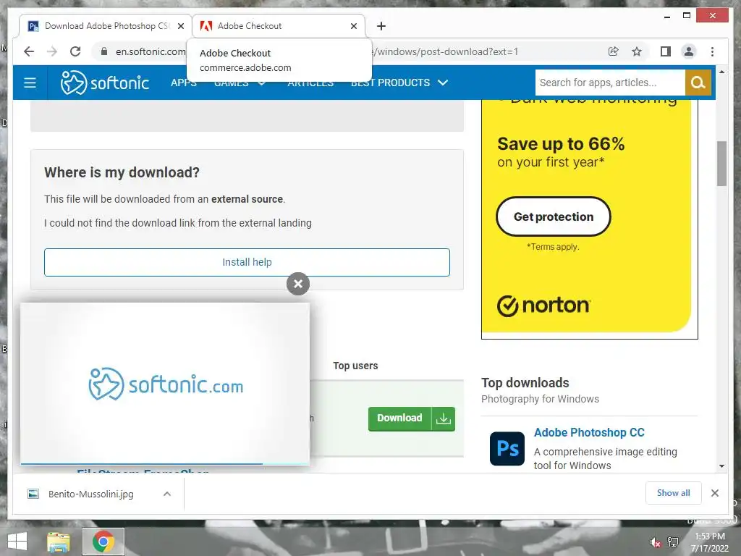The image size is (741, 556).
Task: Open Softonic hamburger menu
Action: 30,83
